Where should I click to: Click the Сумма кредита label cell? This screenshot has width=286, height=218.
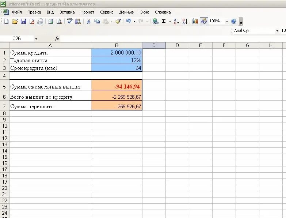(50, 53)
